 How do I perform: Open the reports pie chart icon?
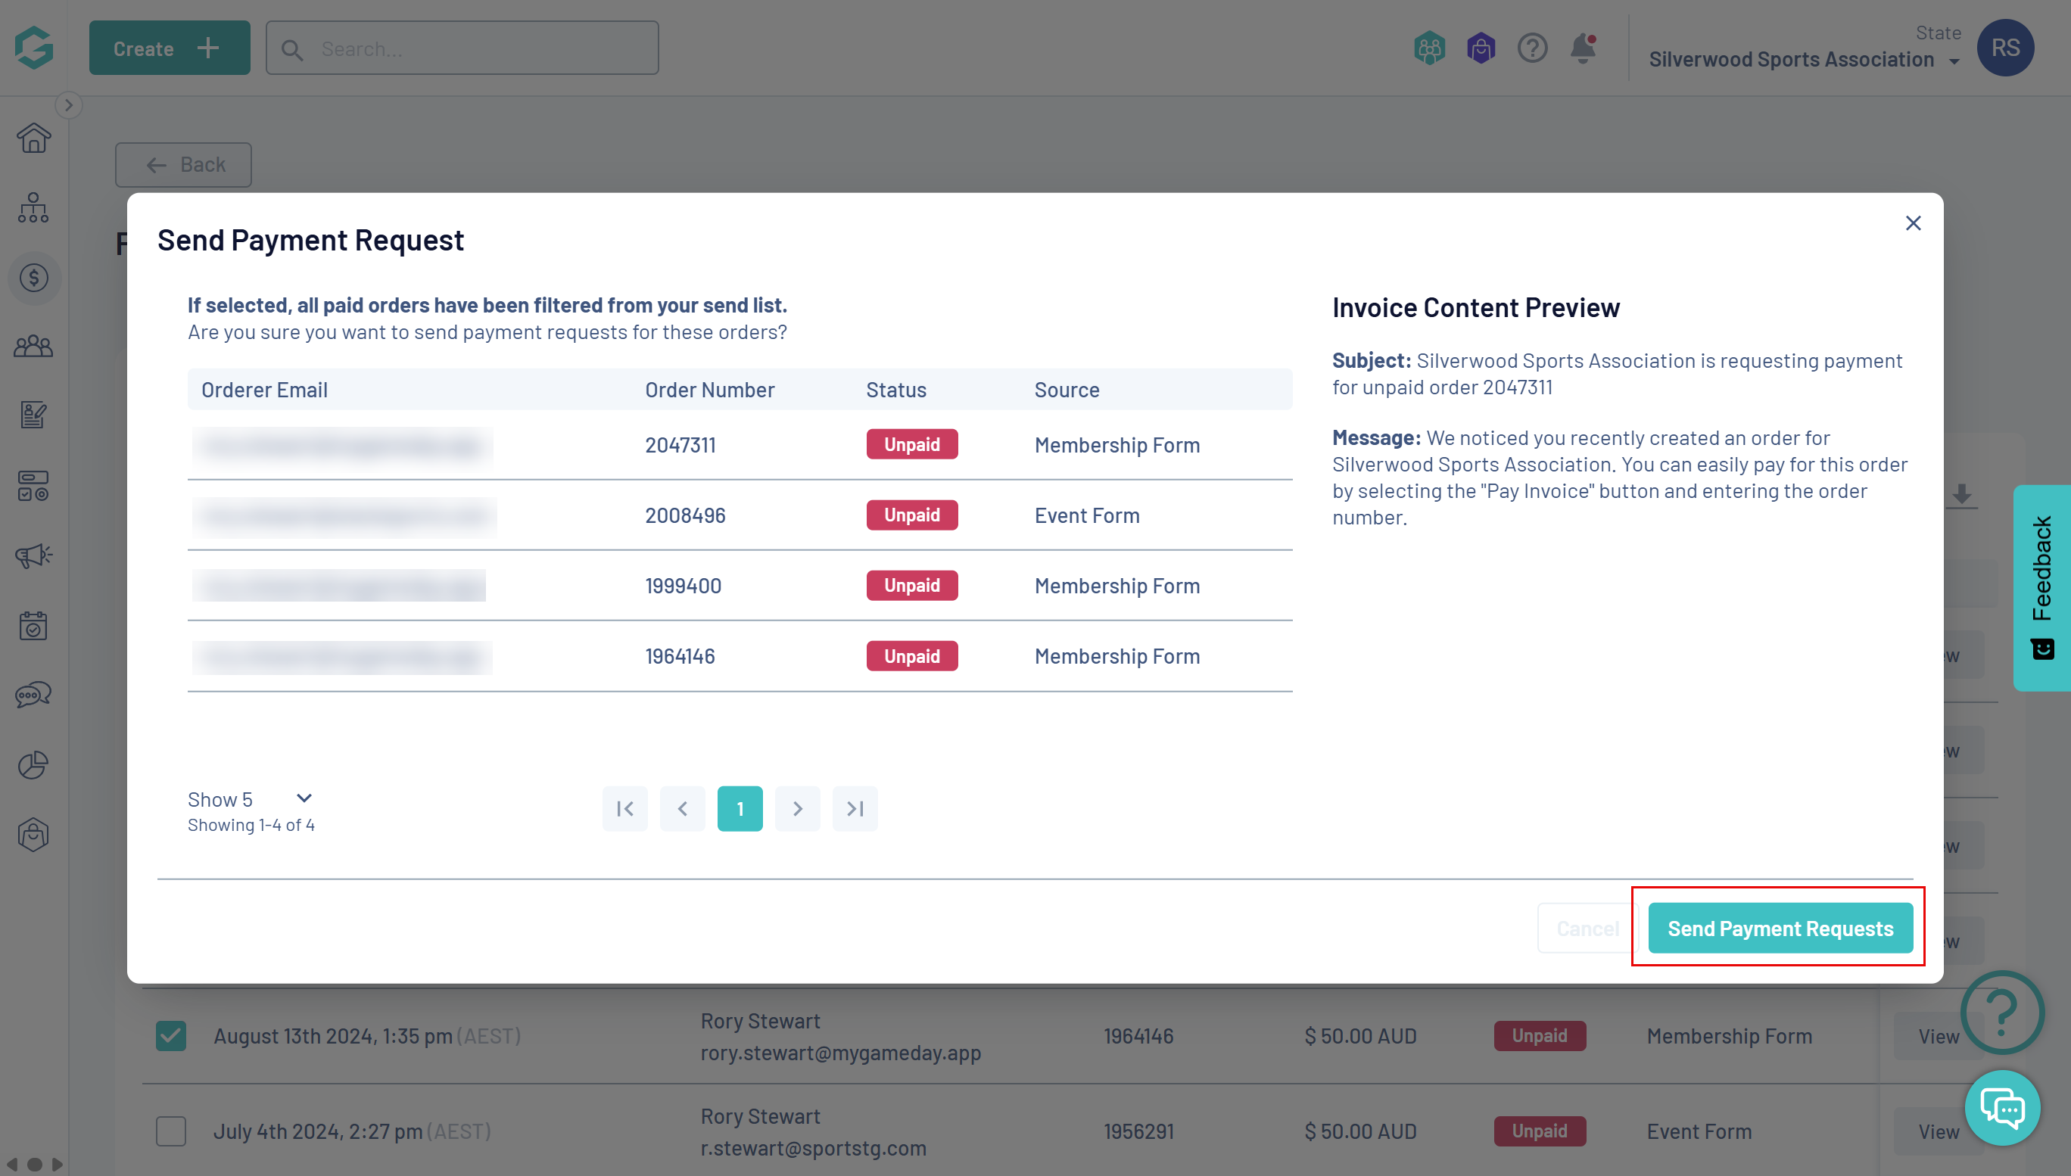coord(33,764)
